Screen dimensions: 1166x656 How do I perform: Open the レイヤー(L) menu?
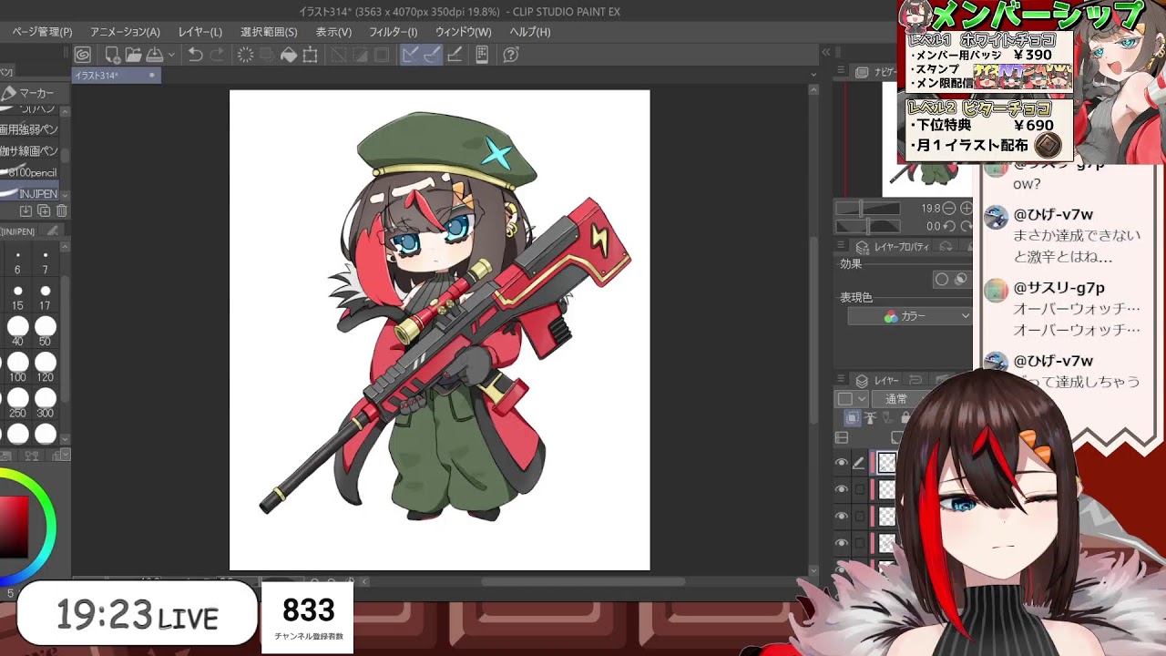200,32
